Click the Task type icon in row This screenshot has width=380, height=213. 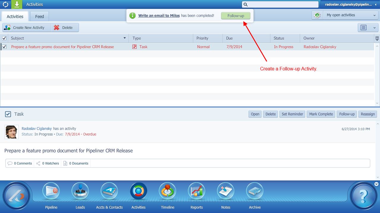pyautogui.click(x=134, y=47)
